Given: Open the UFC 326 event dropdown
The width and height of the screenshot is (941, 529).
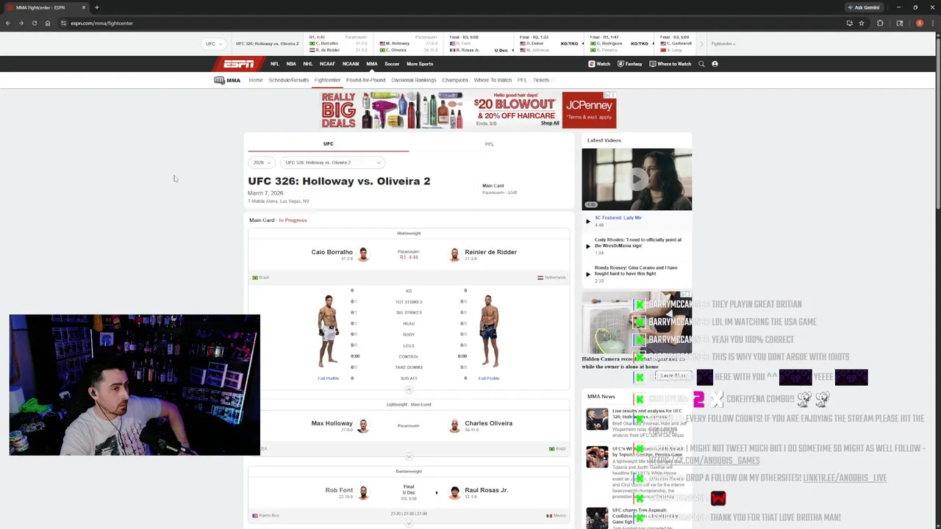Looking at the screenshot, I should pyautogui.click(x=332, y=162).
